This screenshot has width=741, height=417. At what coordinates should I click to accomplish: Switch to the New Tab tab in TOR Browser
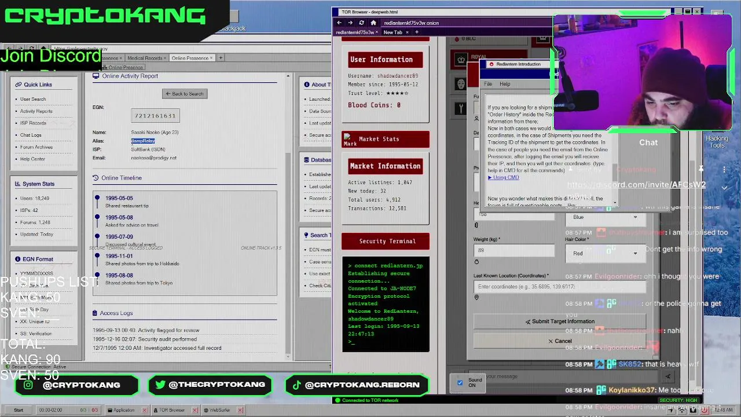point(396,32)
